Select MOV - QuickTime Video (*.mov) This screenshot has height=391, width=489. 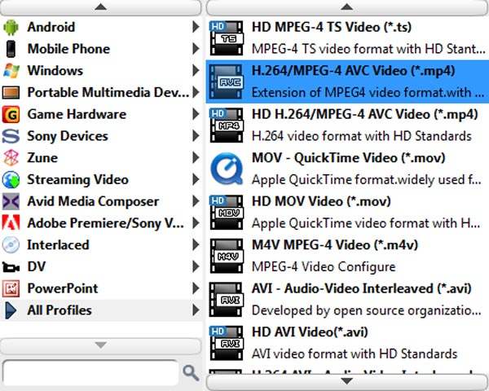tap(347, 169)
